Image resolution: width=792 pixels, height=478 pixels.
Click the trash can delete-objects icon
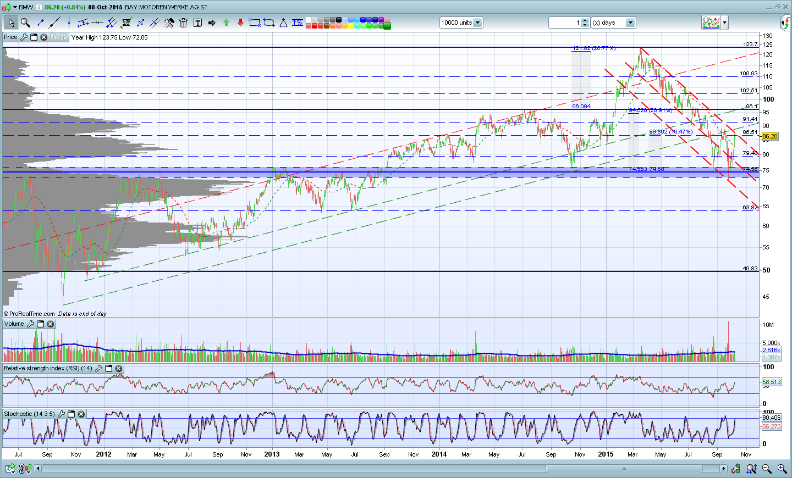pos(183,23)
